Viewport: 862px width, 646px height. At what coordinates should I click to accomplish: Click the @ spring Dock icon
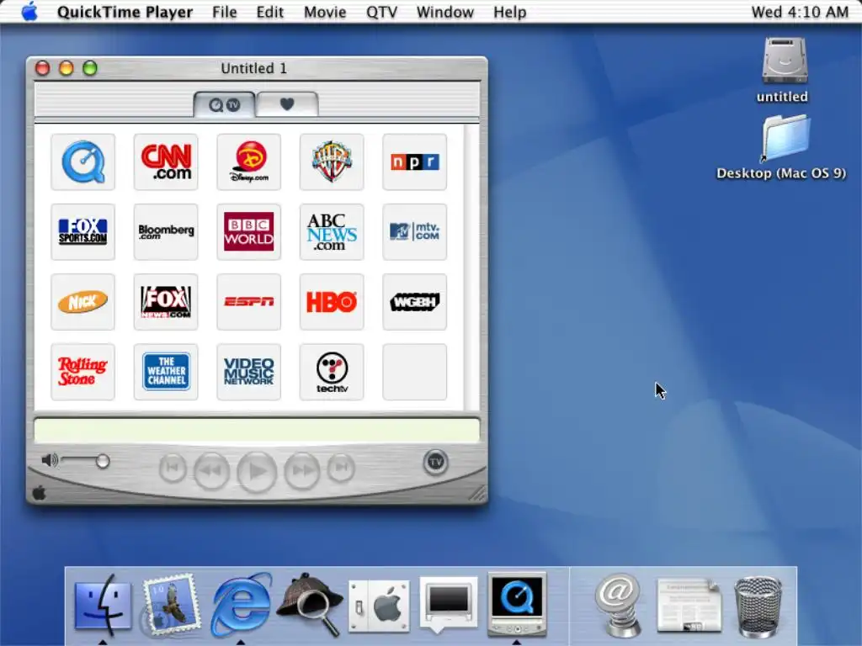[x=619, y=604]
